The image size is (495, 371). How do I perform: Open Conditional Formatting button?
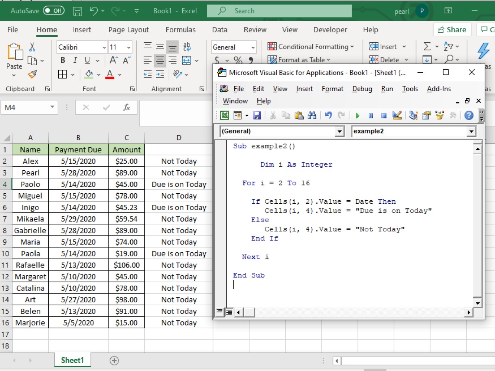click(x=311, y=46)
